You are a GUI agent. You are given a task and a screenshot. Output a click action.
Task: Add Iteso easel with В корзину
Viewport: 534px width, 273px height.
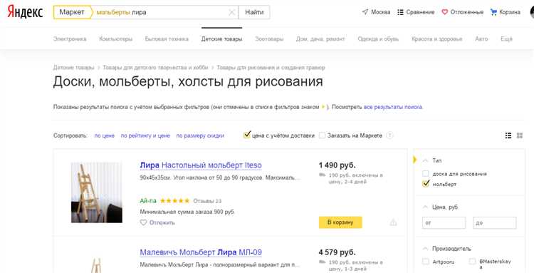[x=340, y=222]
